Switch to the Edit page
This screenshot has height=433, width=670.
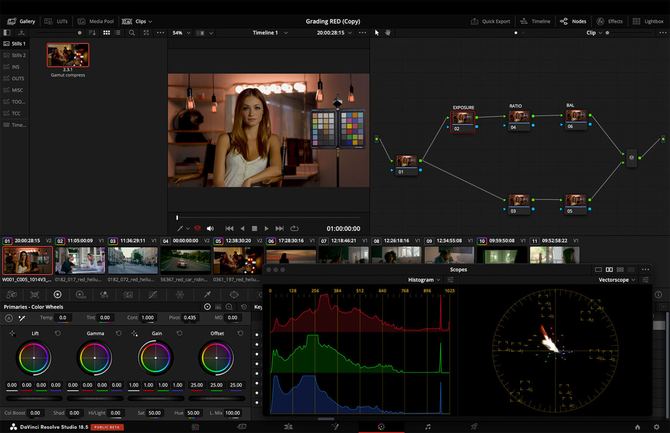pyautogui.click(x=288, y=427)
